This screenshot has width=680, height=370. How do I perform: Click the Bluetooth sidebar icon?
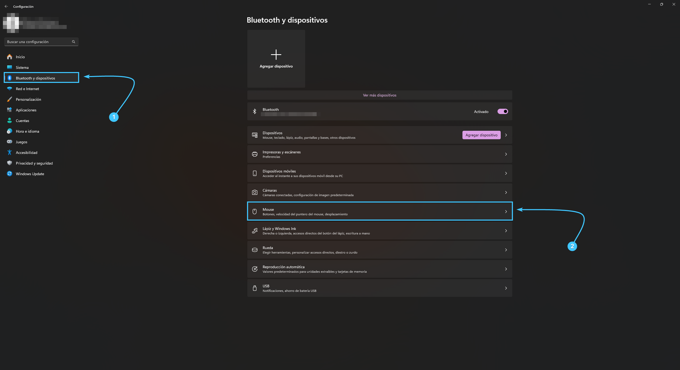pyautogui.click(x=10, y=78)
